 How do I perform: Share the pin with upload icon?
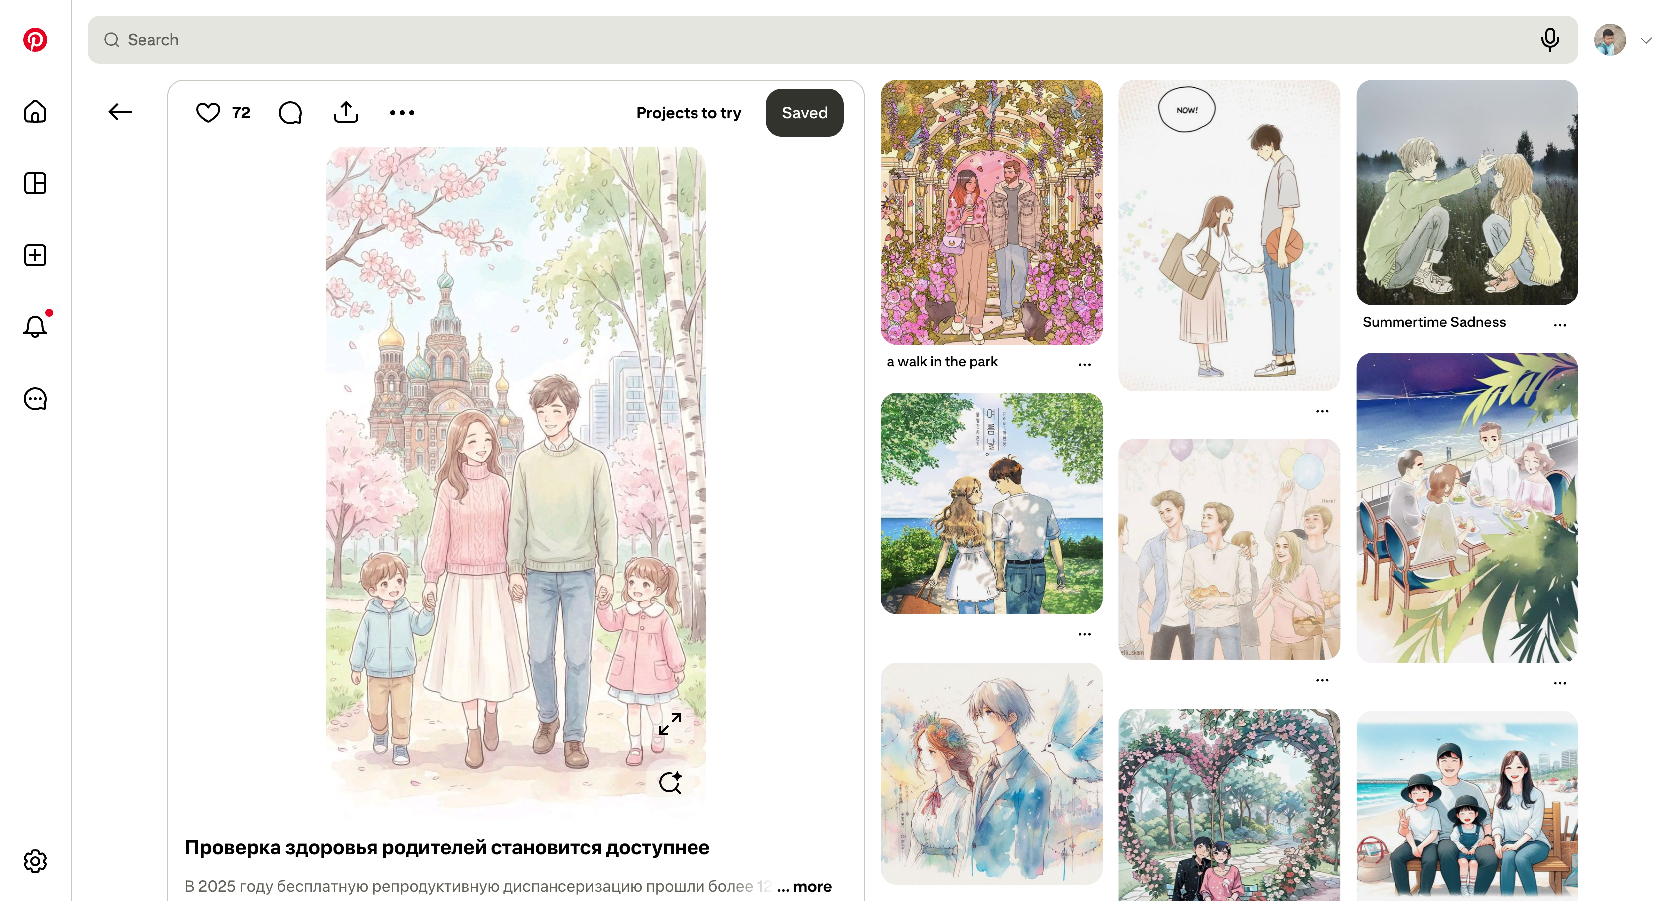[346, 112]
